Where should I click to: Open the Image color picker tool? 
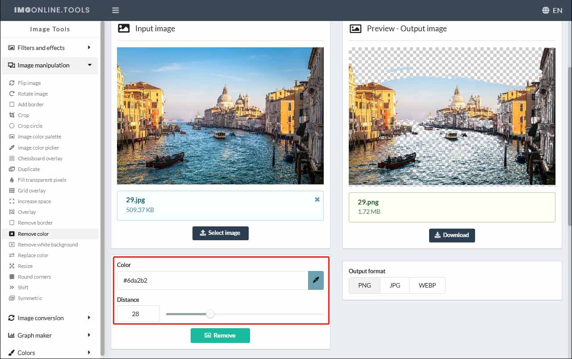point(38,147)
